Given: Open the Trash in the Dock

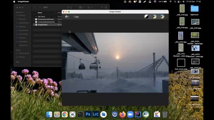Looking at the screenshot, I should (165, 114).
